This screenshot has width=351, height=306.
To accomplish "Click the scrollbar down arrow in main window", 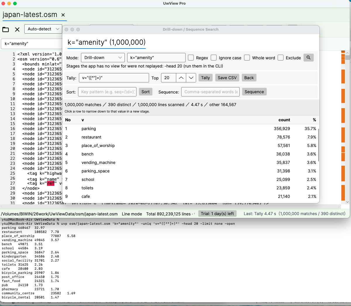I will coord(347,202).
